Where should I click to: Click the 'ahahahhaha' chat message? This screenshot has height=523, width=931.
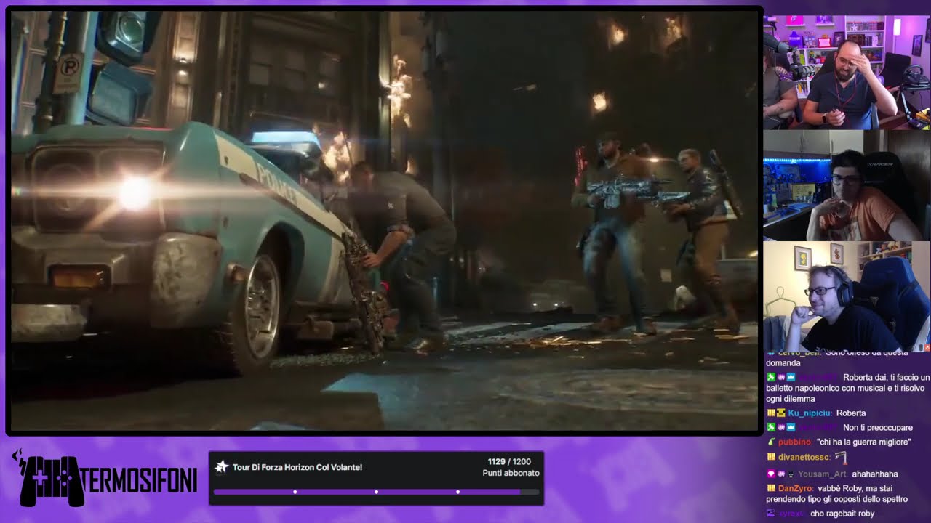(875, 474)
